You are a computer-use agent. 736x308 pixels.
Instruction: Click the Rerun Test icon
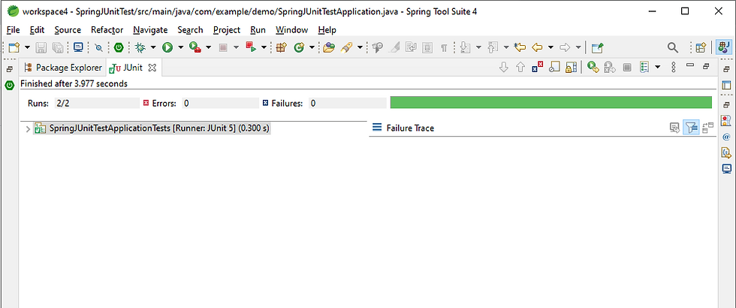coord(593,68)
